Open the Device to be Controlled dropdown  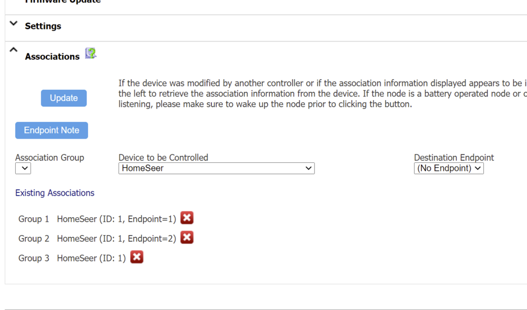(216, 168)
